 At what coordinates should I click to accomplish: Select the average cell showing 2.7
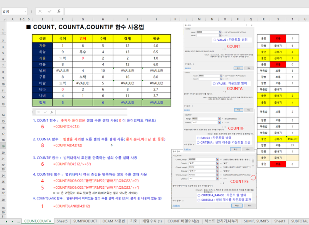pos(156,90)
